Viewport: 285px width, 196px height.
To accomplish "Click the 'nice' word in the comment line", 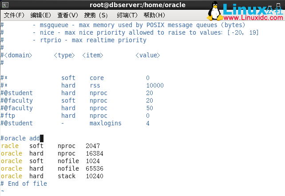I will (x=47, y=32).
